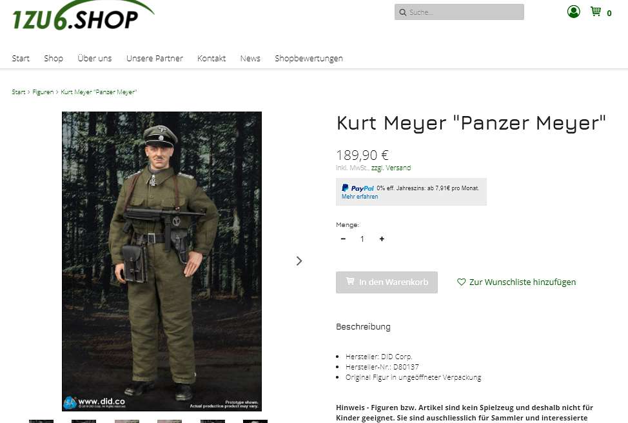
Task: Decrease quantity with minus button
Action: [343, 239]
